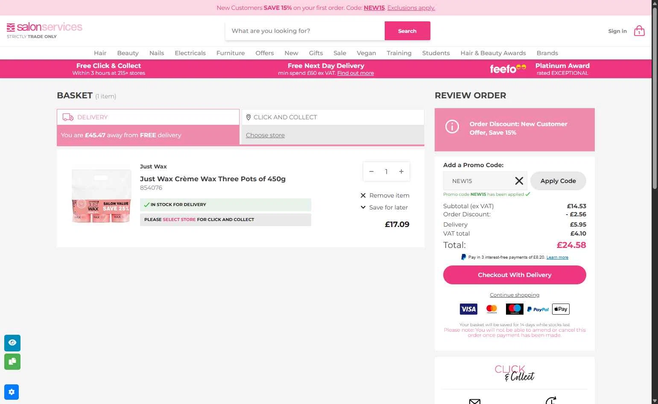Screen dimensions: 658x404
Task: Open the Brands menu
Action: [x=547, y=53]
